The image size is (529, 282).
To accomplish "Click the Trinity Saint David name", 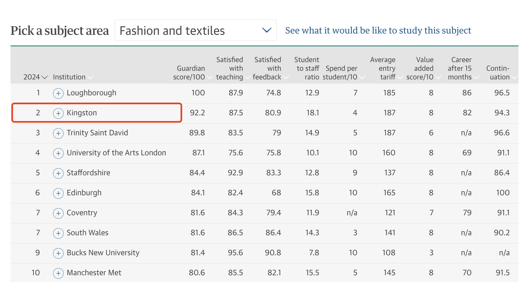I will coord(97,133).
